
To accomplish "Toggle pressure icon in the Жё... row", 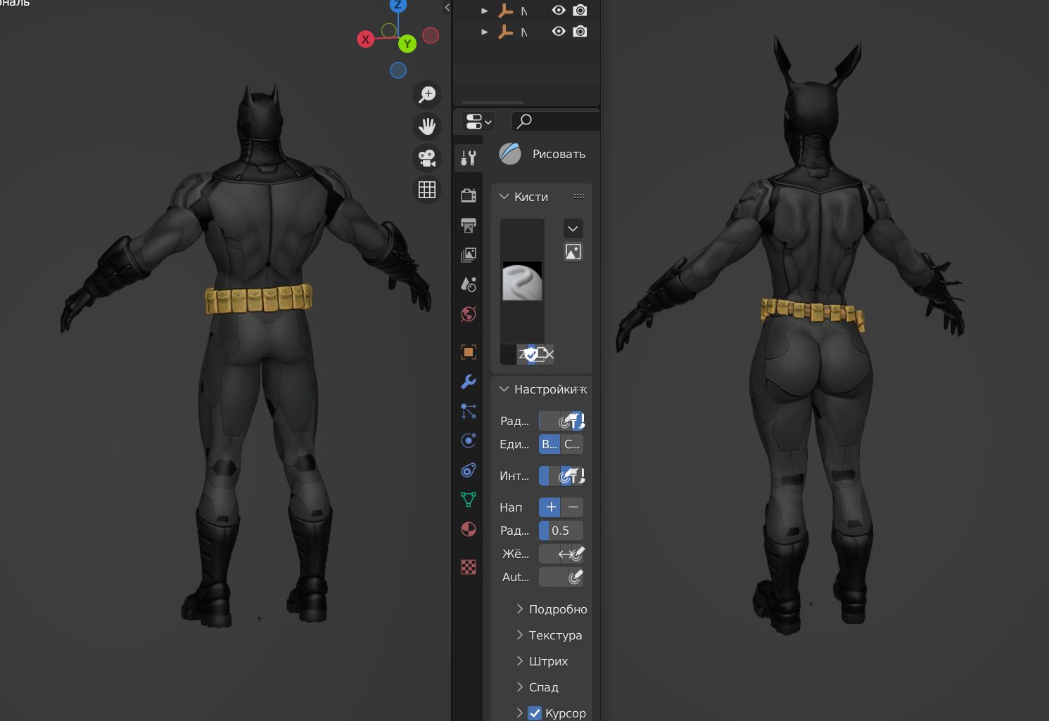I will tap(577, 554).
